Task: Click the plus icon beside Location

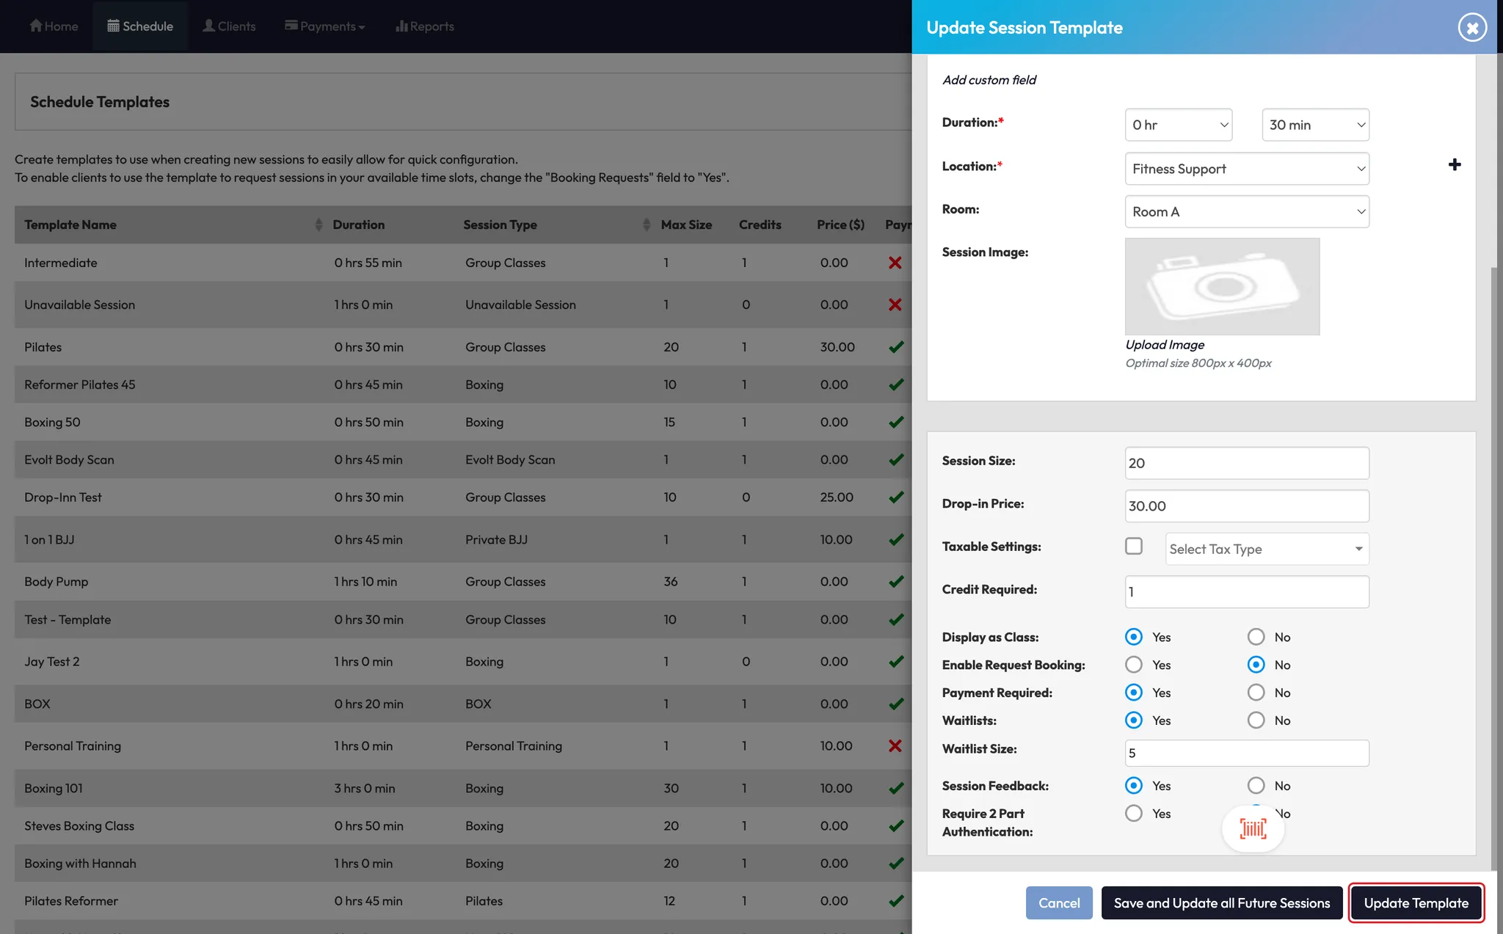Action: [x=1454, y=165]
